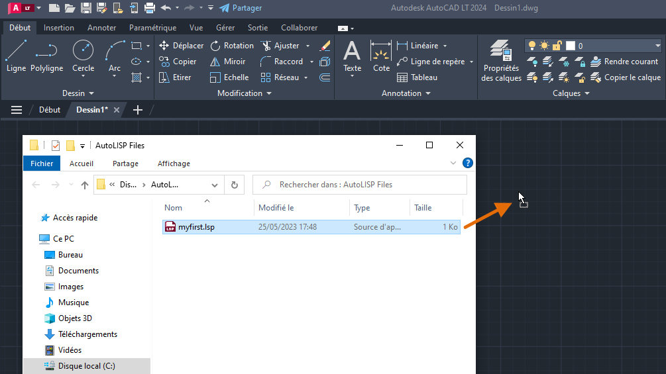Click Ligne de repère leader tool

pos(431,62)
